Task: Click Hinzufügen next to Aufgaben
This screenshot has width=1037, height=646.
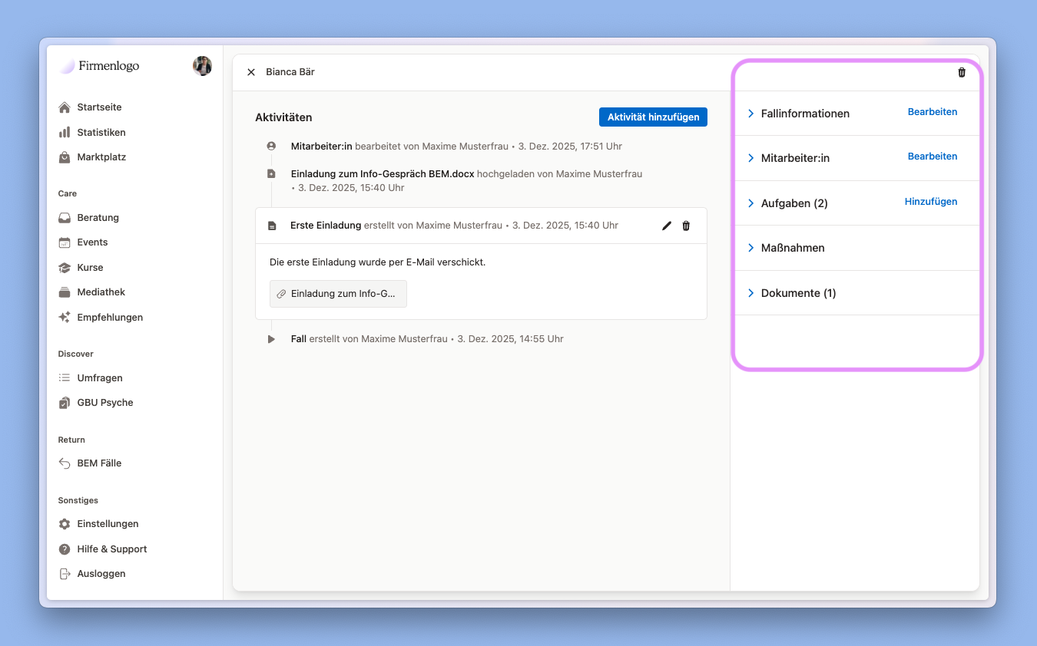Action: click(930, 202)
